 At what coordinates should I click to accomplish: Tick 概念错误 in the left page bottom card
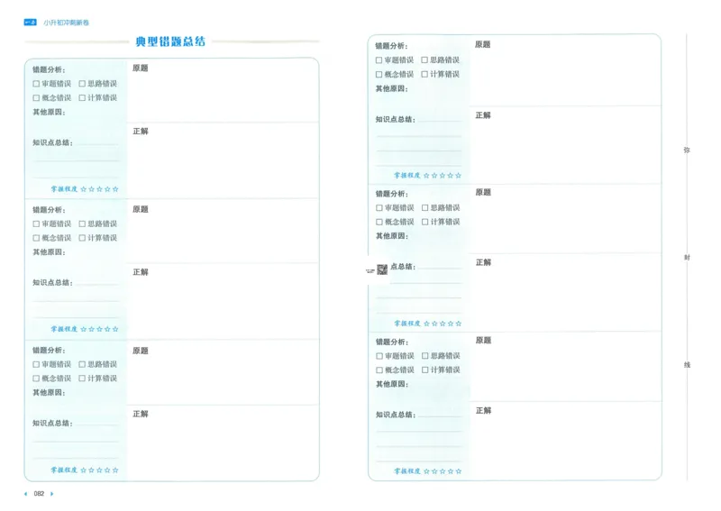(36, 379)
